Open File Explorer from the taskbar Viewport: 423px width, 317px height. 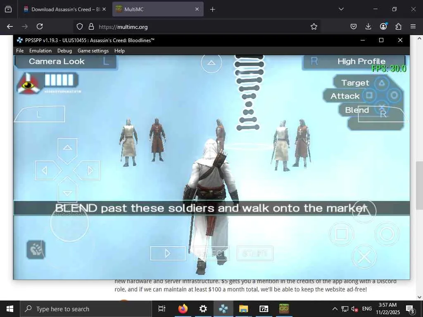tap(243, 309)
